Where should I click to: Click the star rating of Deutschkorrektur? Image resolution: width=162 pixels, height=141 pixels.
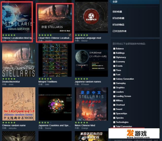[9, 79]
